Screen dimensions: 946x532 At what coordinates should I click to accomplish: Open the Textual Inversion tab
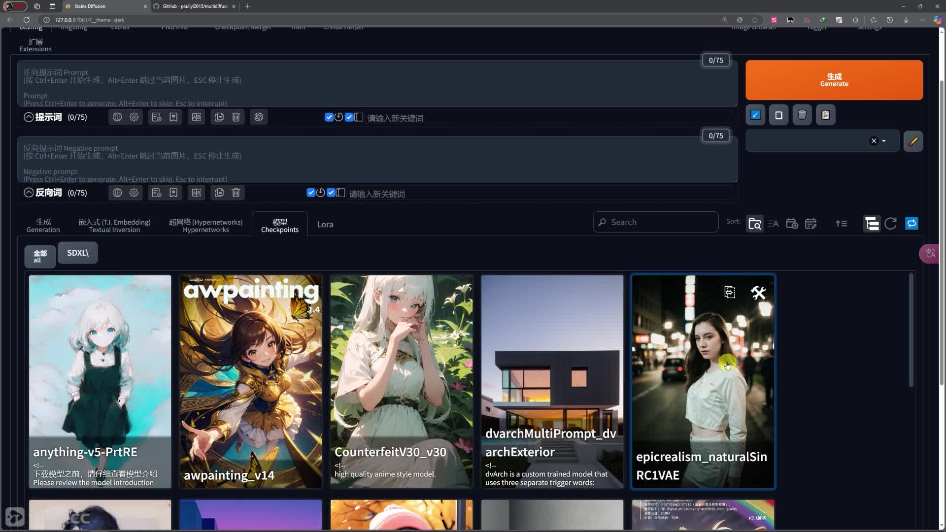pos(114,225)
